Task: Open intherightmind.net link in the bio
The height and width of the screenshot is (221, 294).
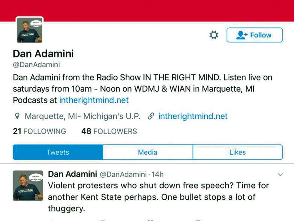Action: 94,100
